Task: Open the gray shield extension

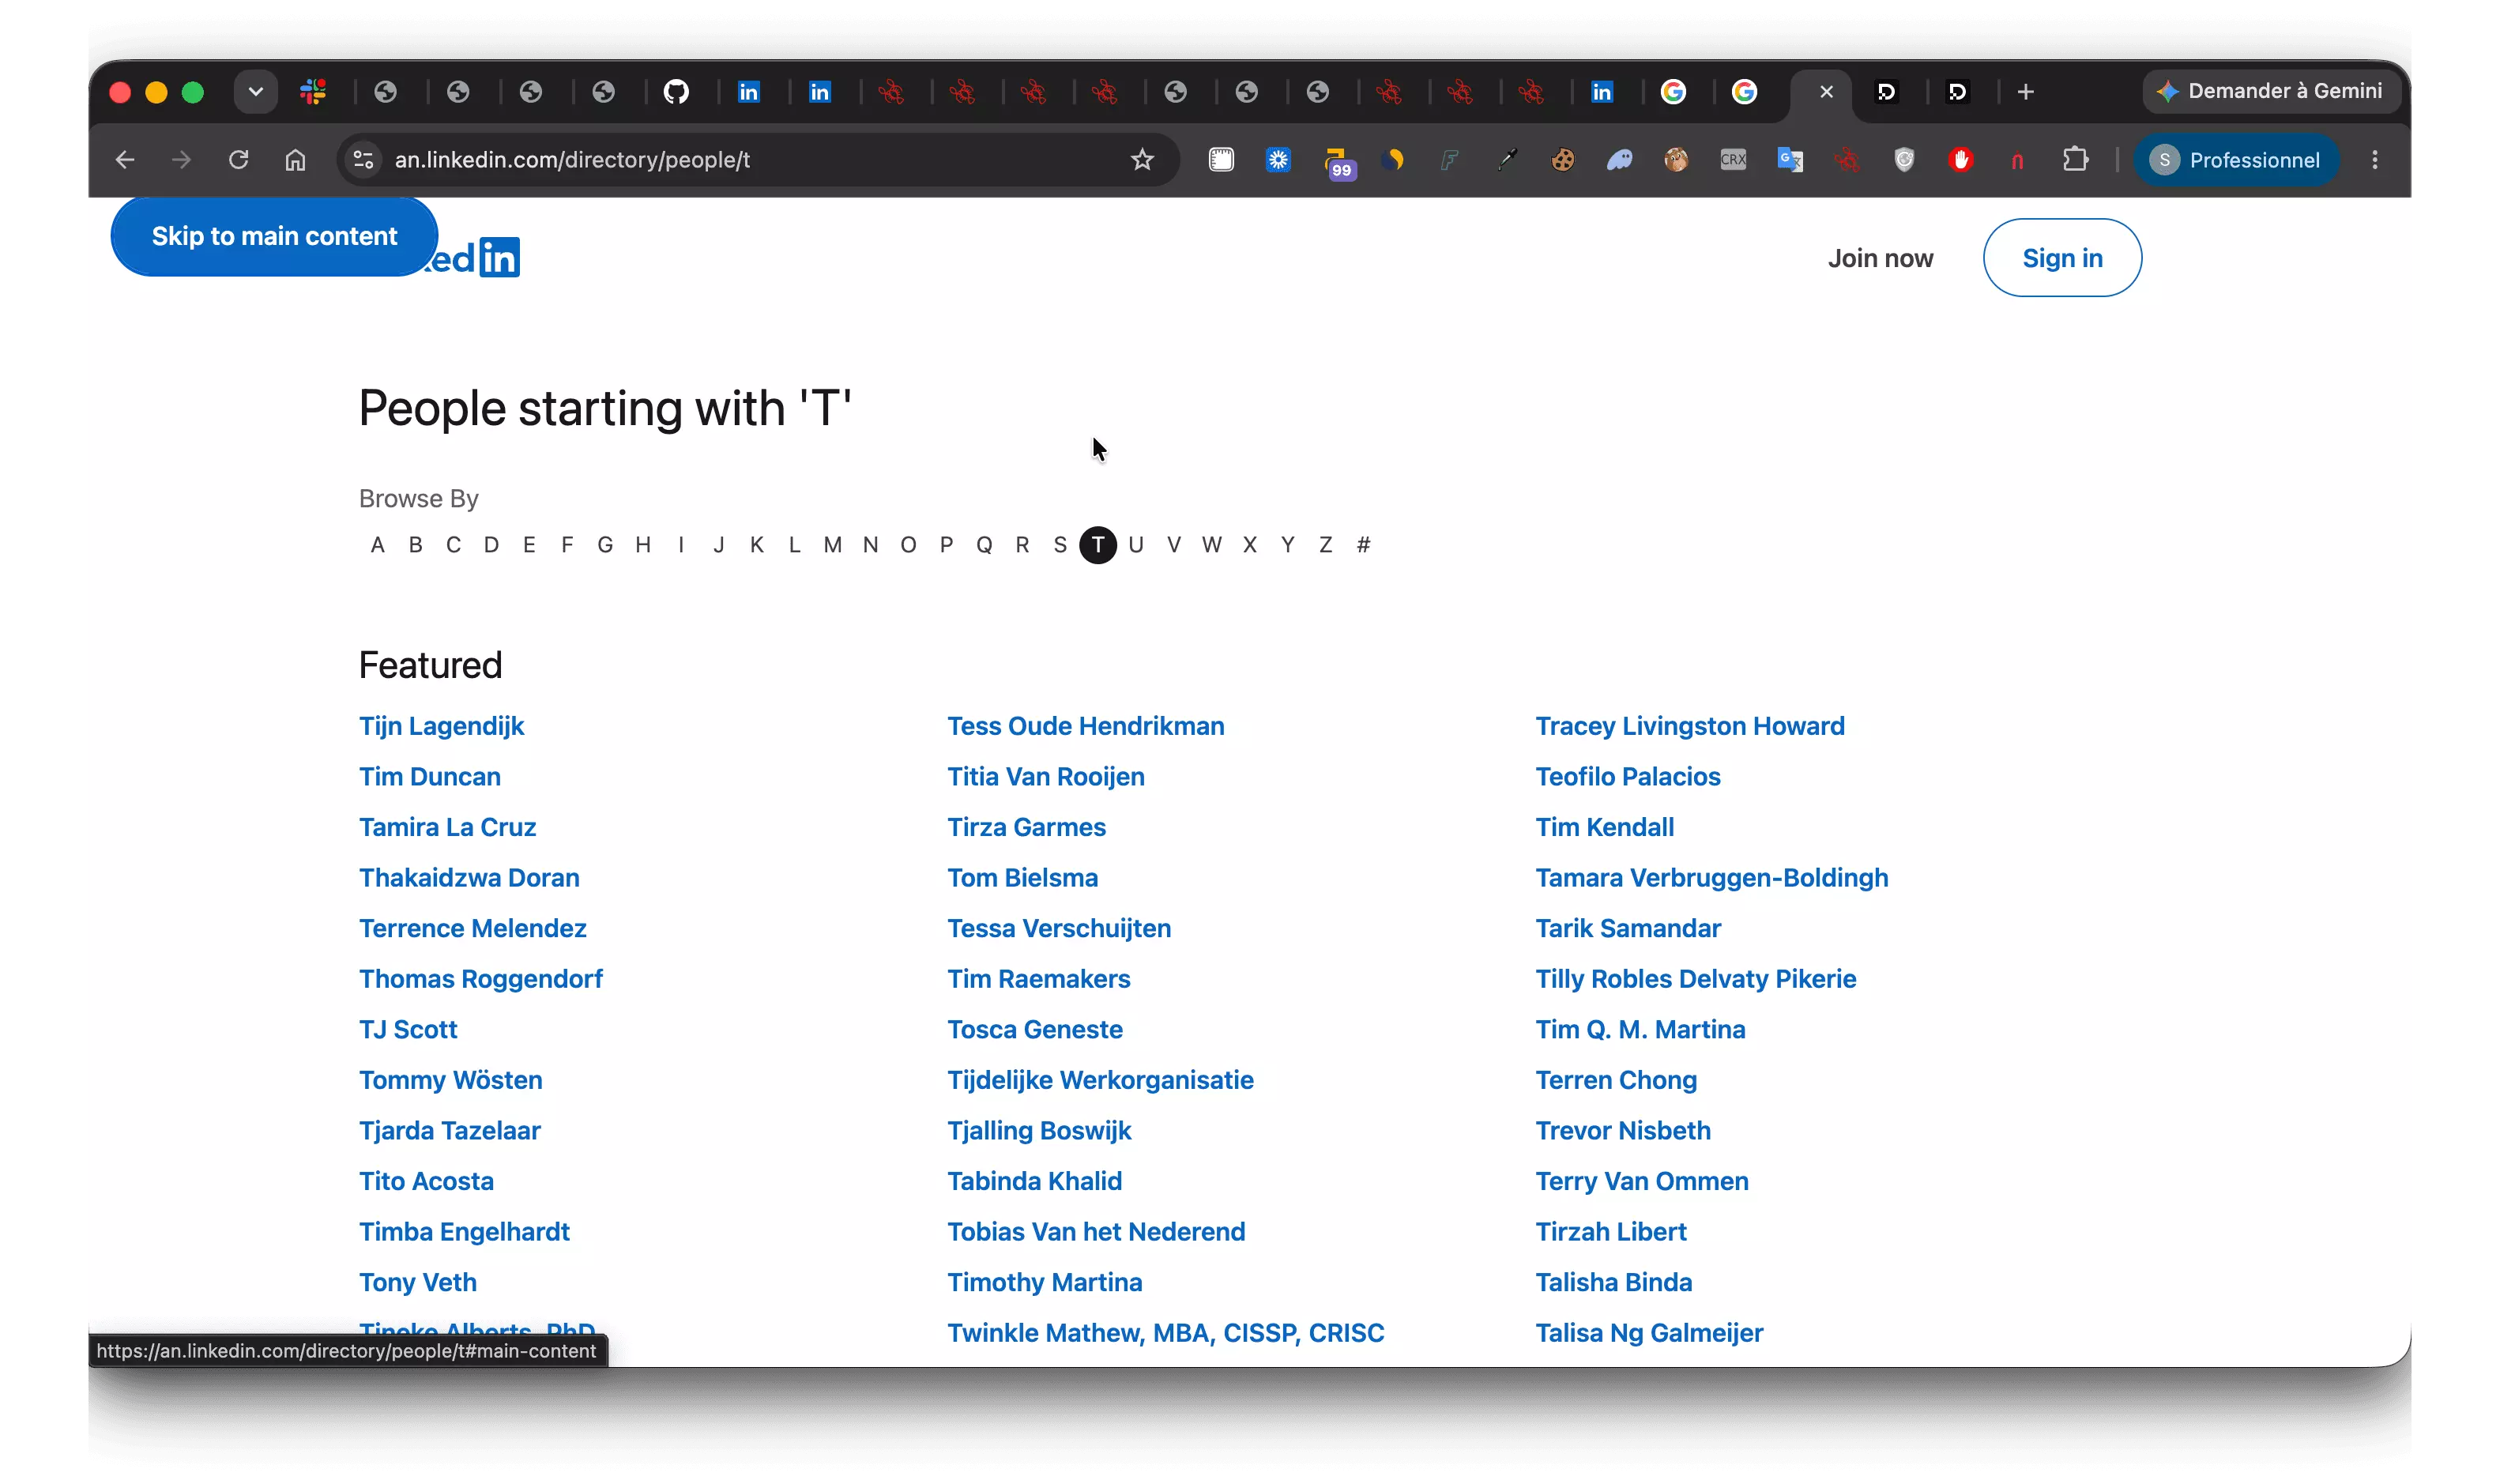Action: coord(1904,160)
